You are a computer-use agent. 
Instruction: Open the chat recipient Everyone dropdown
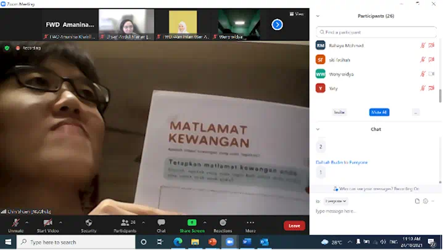click(x=336, y=201)
